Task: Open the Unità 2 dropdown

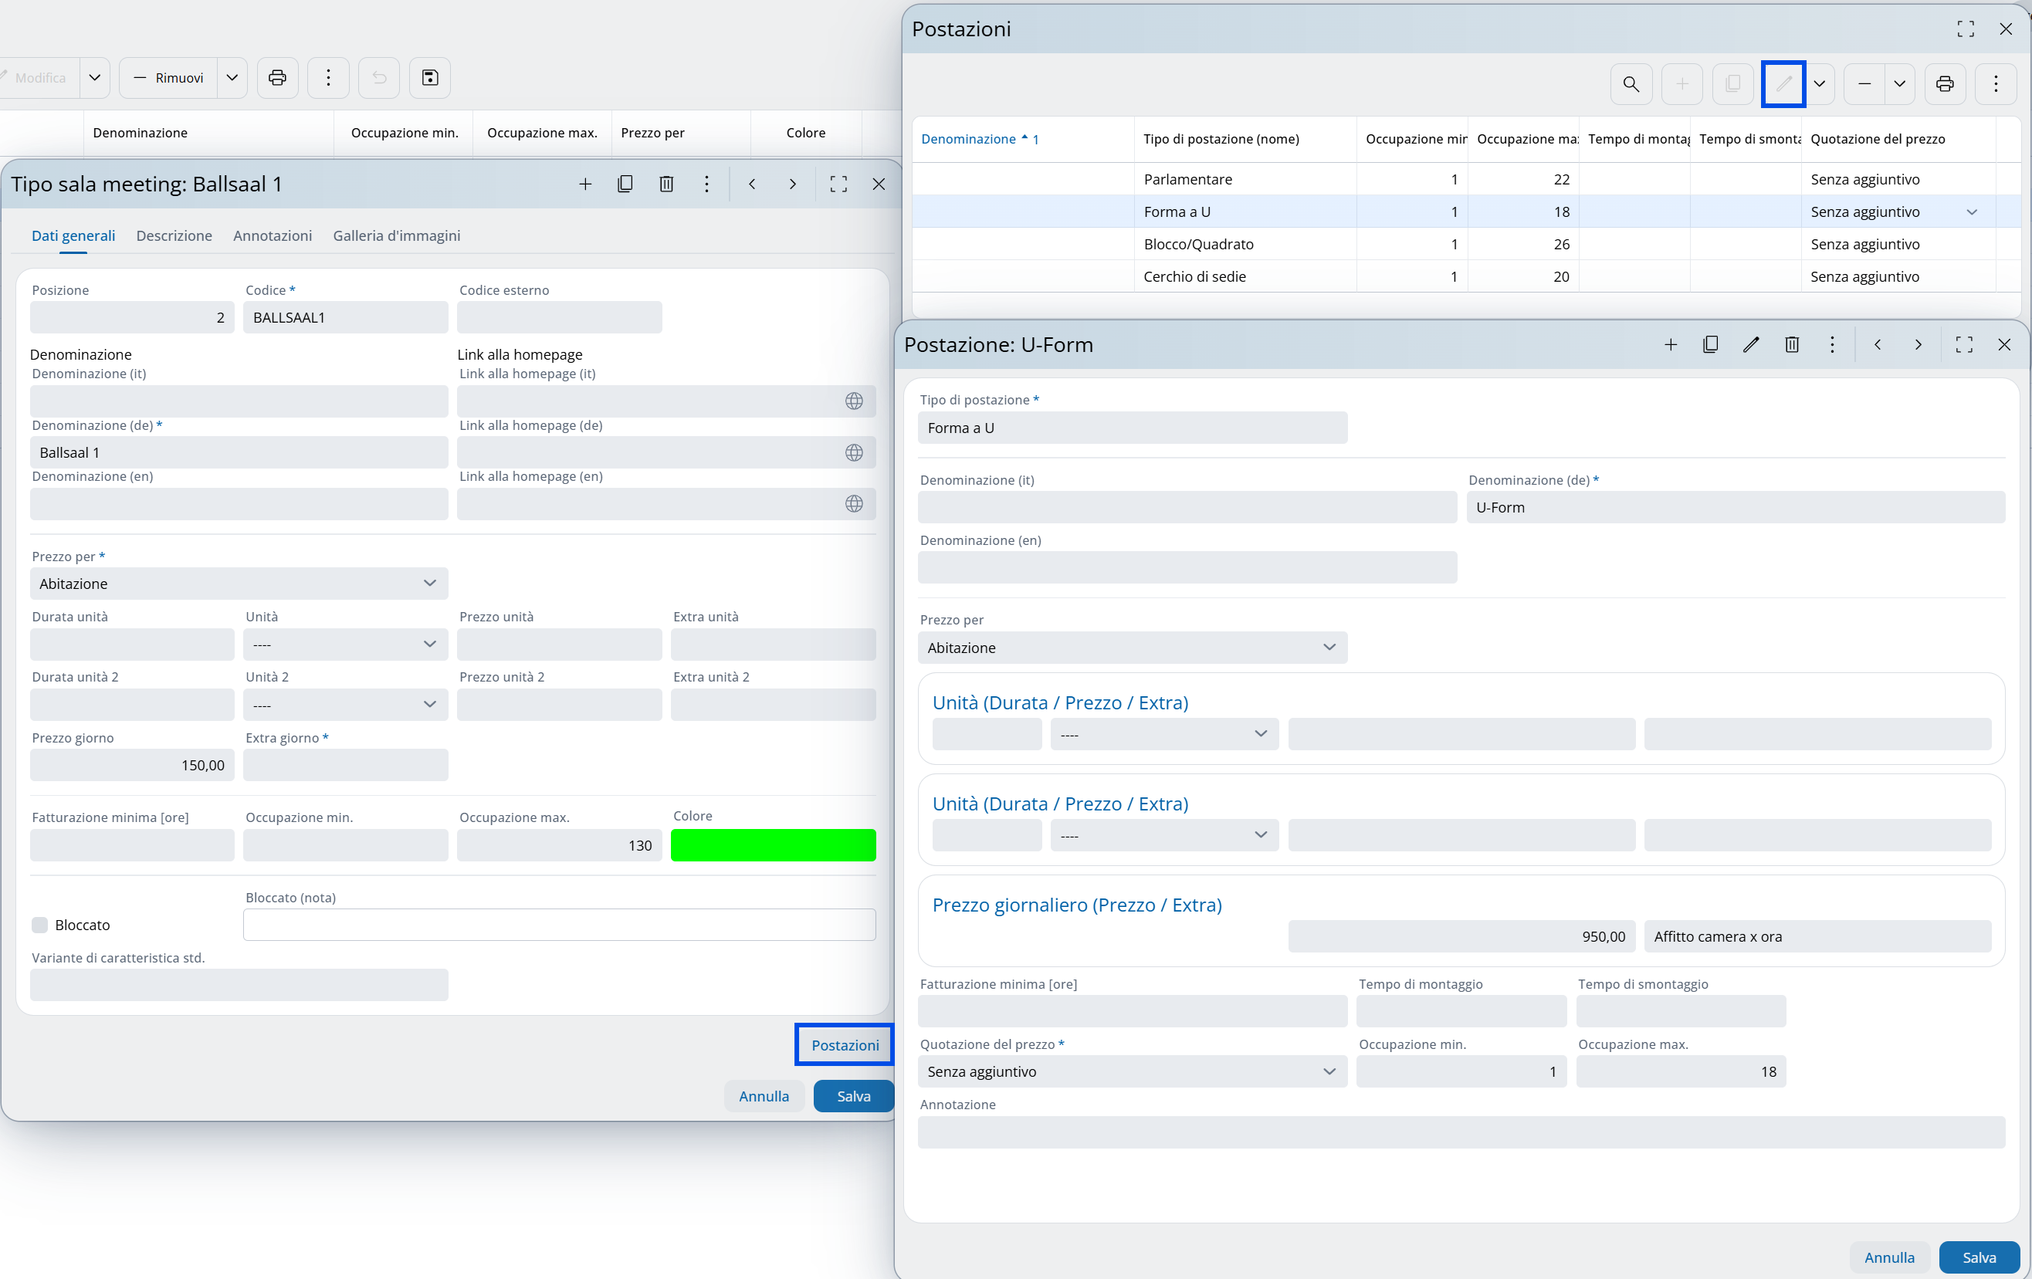Action: click(344, 705)
